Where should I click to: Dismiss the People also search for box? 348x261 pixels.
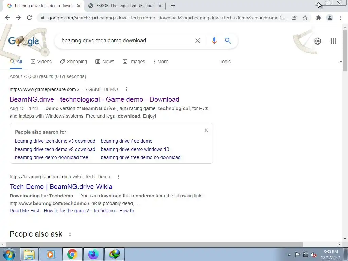click(206, 130)
